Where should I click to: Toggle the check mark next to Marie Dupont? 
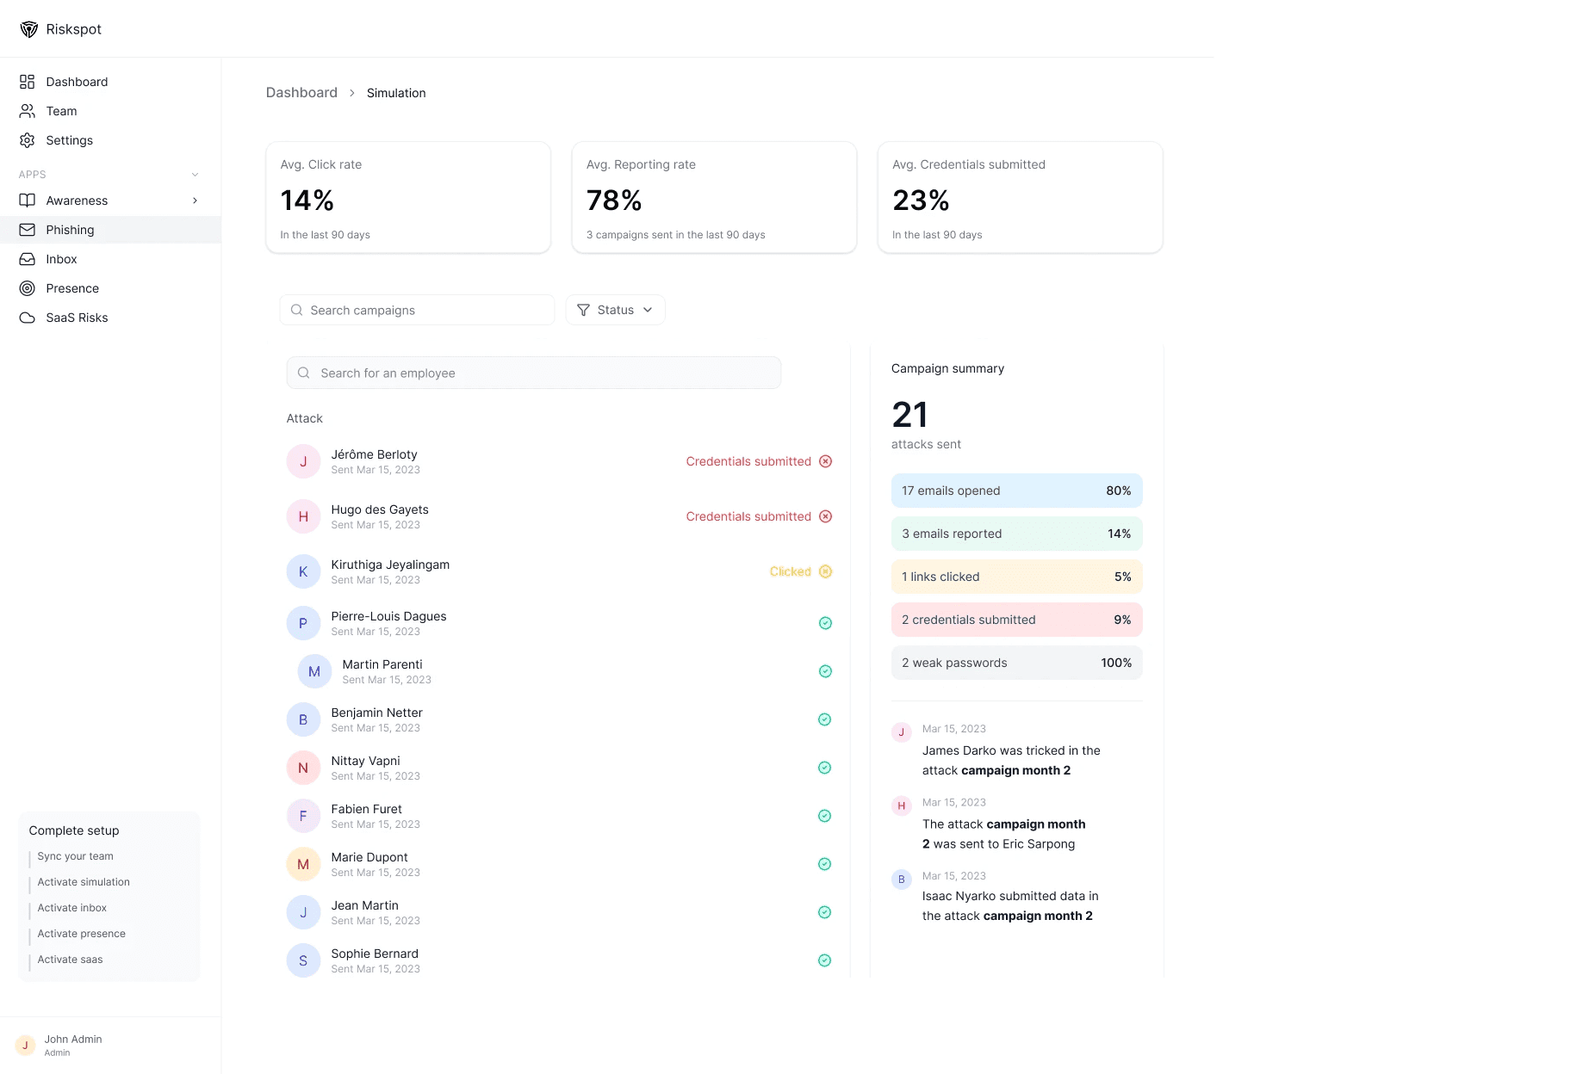click(x=824, y=864)
